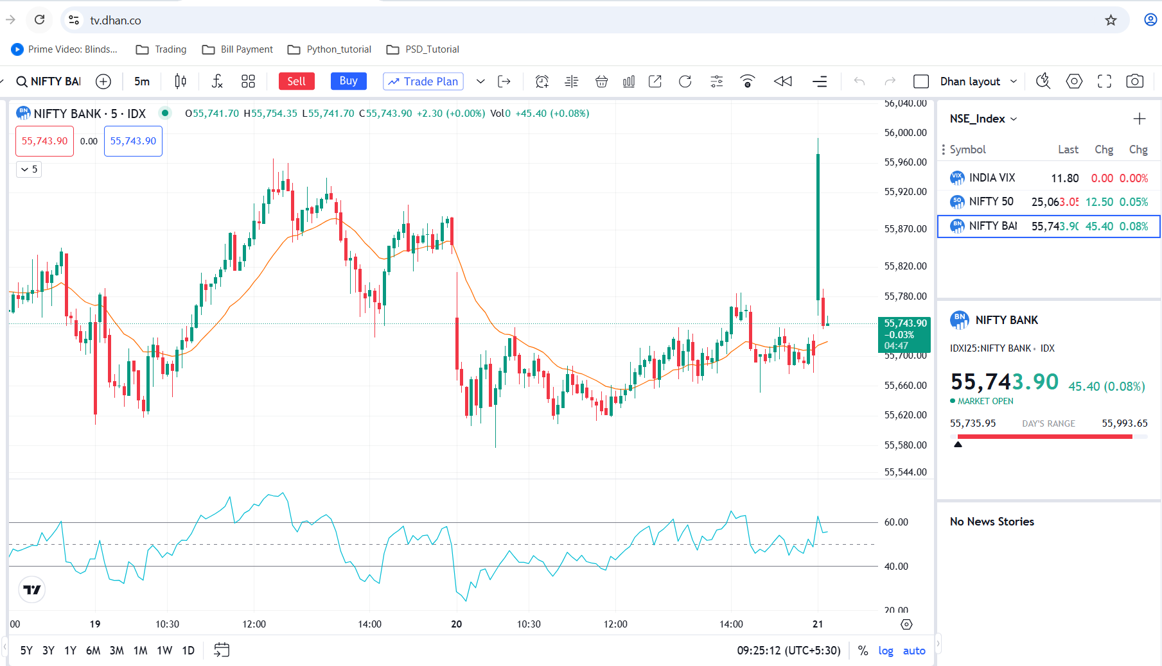Change the candlestick chart style
This screenshot has height=666, width=1162.
180,81
